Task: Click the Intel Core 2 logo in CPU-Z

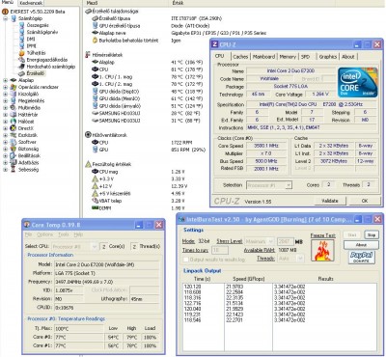Action: pyautogui.click(x=357, y=82)
